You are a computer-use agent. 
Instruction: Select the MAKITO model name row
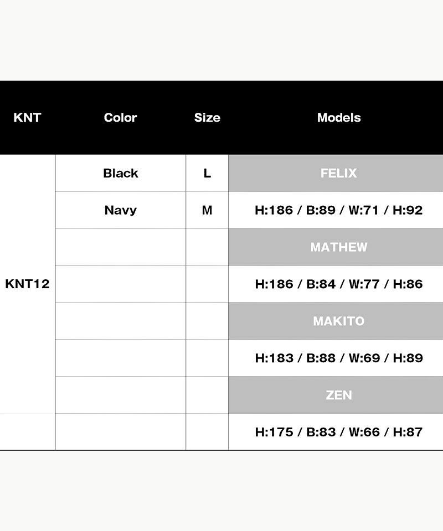(x=338, y=321)
